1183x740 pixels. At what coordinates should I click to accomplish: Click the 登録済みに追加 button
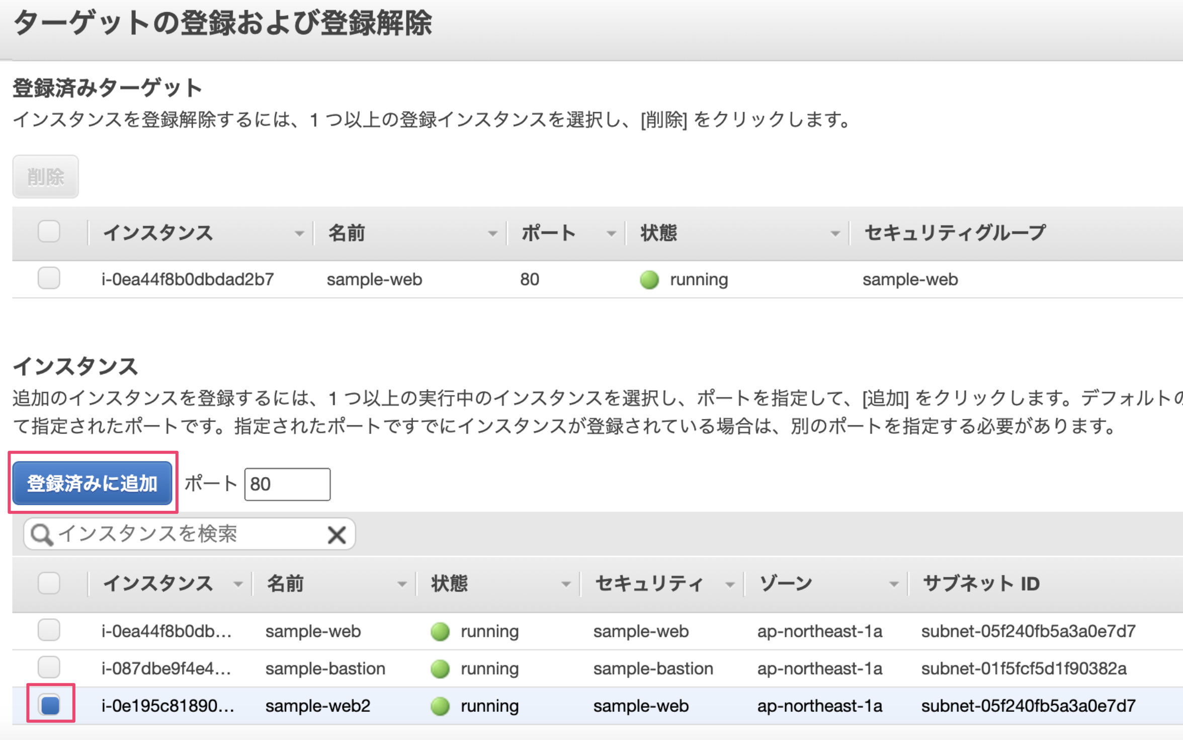pyautogui.click(x=92, y=483)
